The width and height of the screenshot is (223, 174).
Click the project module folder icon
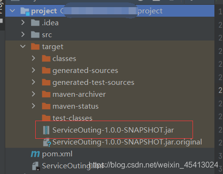coord(25,11)
